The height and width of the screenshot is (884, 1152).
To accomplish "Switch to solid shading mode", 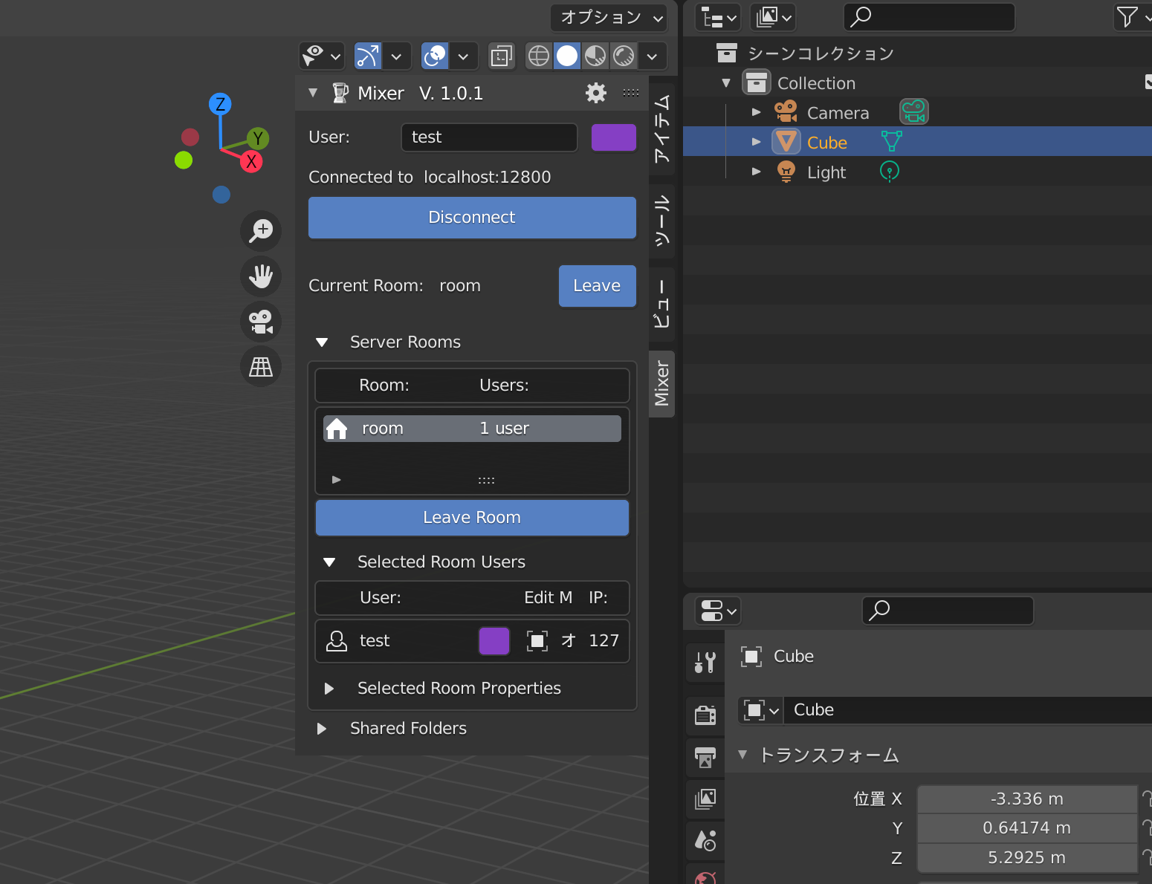I will tap(567, 56).
